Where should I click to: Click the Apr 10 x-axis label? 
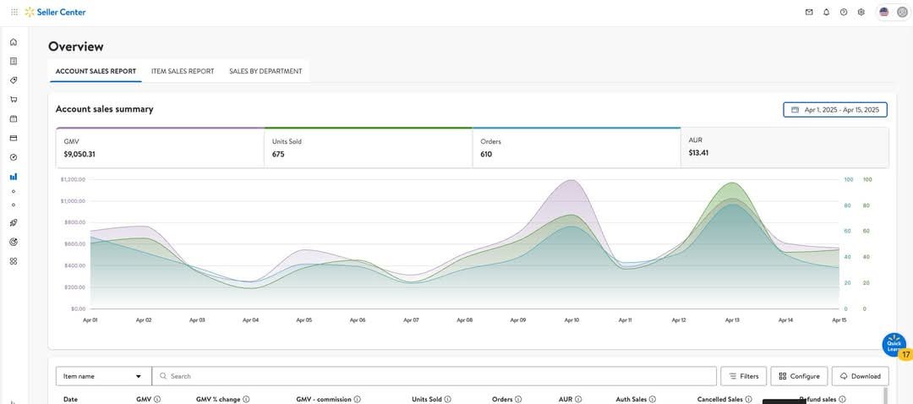571,320
